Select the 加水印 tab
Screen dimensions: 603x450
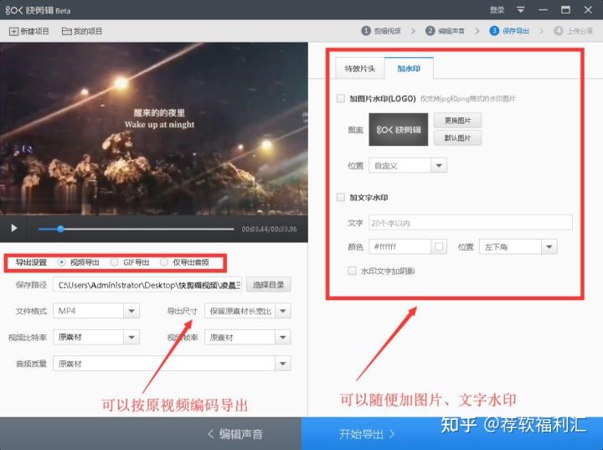[x=409, y=69]
